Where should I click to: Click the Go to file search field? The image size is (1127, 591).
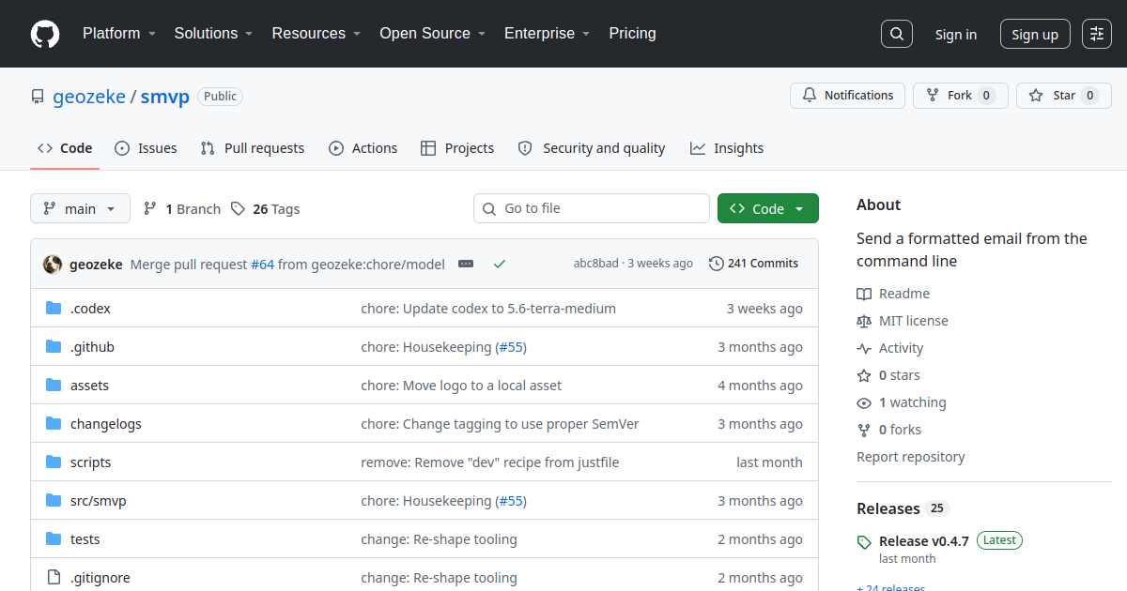click(592, 208)
